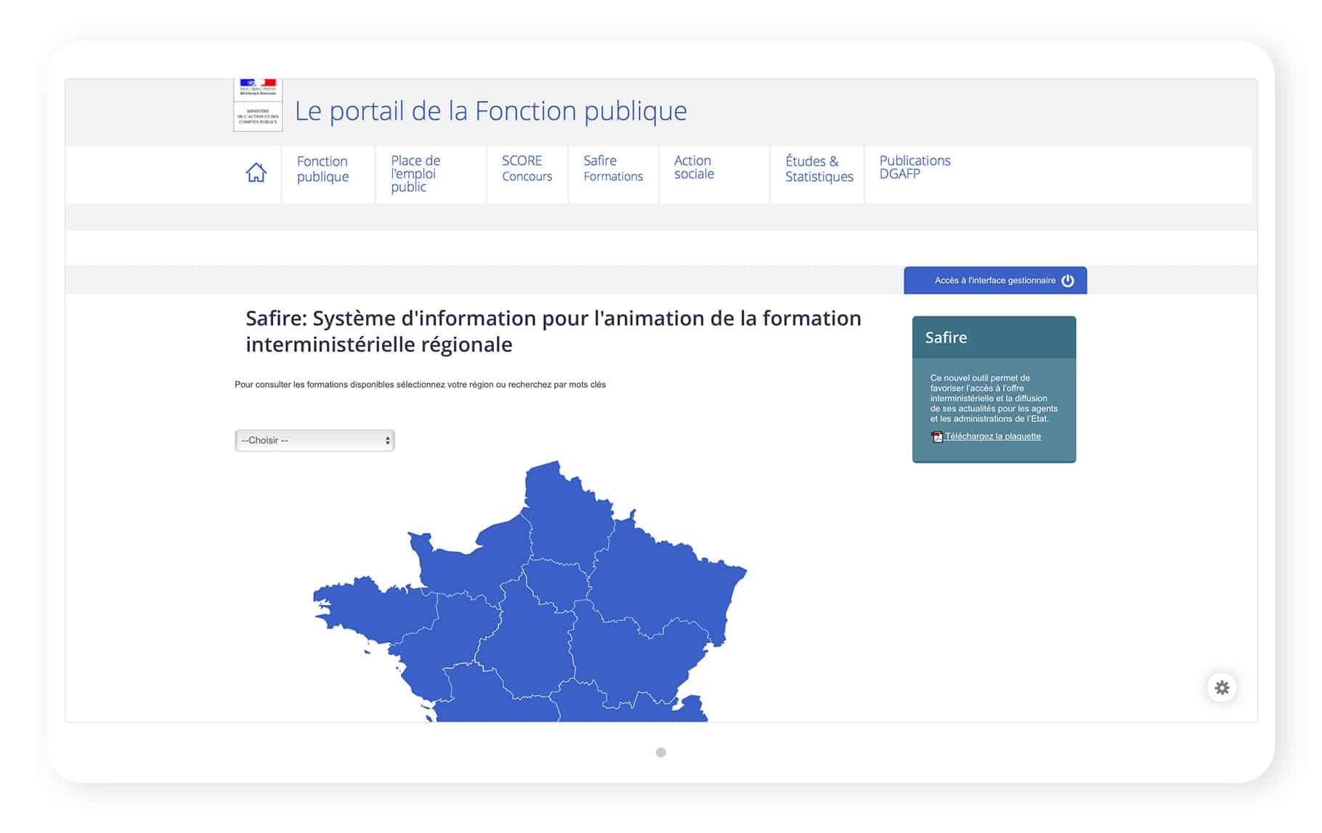The height and width of the screenshot is (833, 1322).
Task: Open the Fonction publique menu
Action: 323,169
